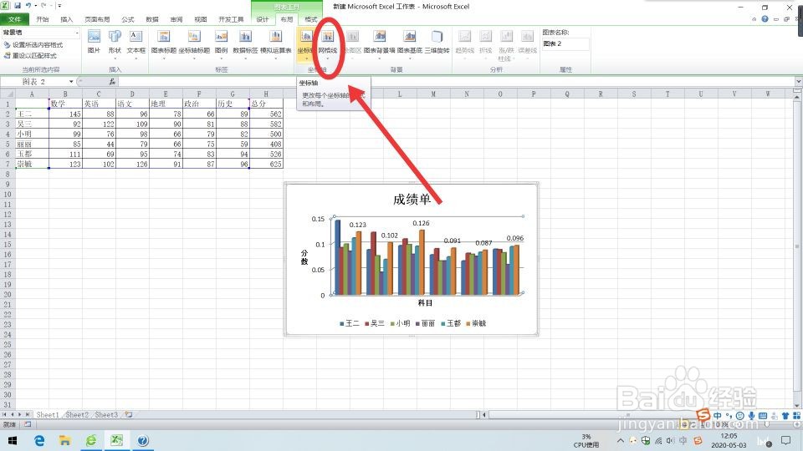Select the vertical axis title 分数
The width and height of the screenshot is (803, 451).
click(x=304, y=257)
